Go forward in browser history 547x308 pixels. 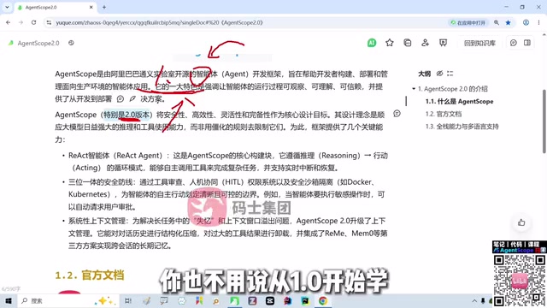21,23
